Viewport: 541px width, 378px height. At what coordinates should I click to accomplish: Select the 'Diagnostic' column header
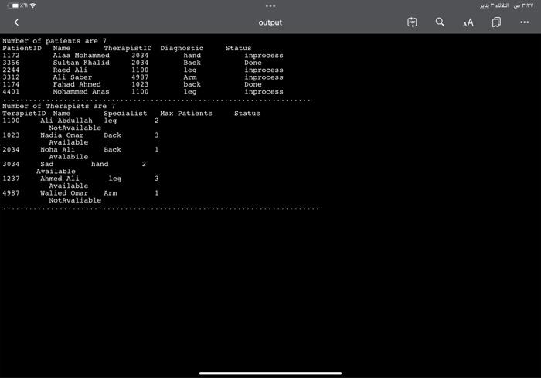click(182, 49)
